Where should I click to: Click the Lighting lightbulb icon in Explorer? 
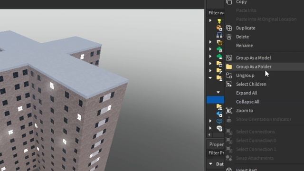pyautogui.click(x=219, y=21)
